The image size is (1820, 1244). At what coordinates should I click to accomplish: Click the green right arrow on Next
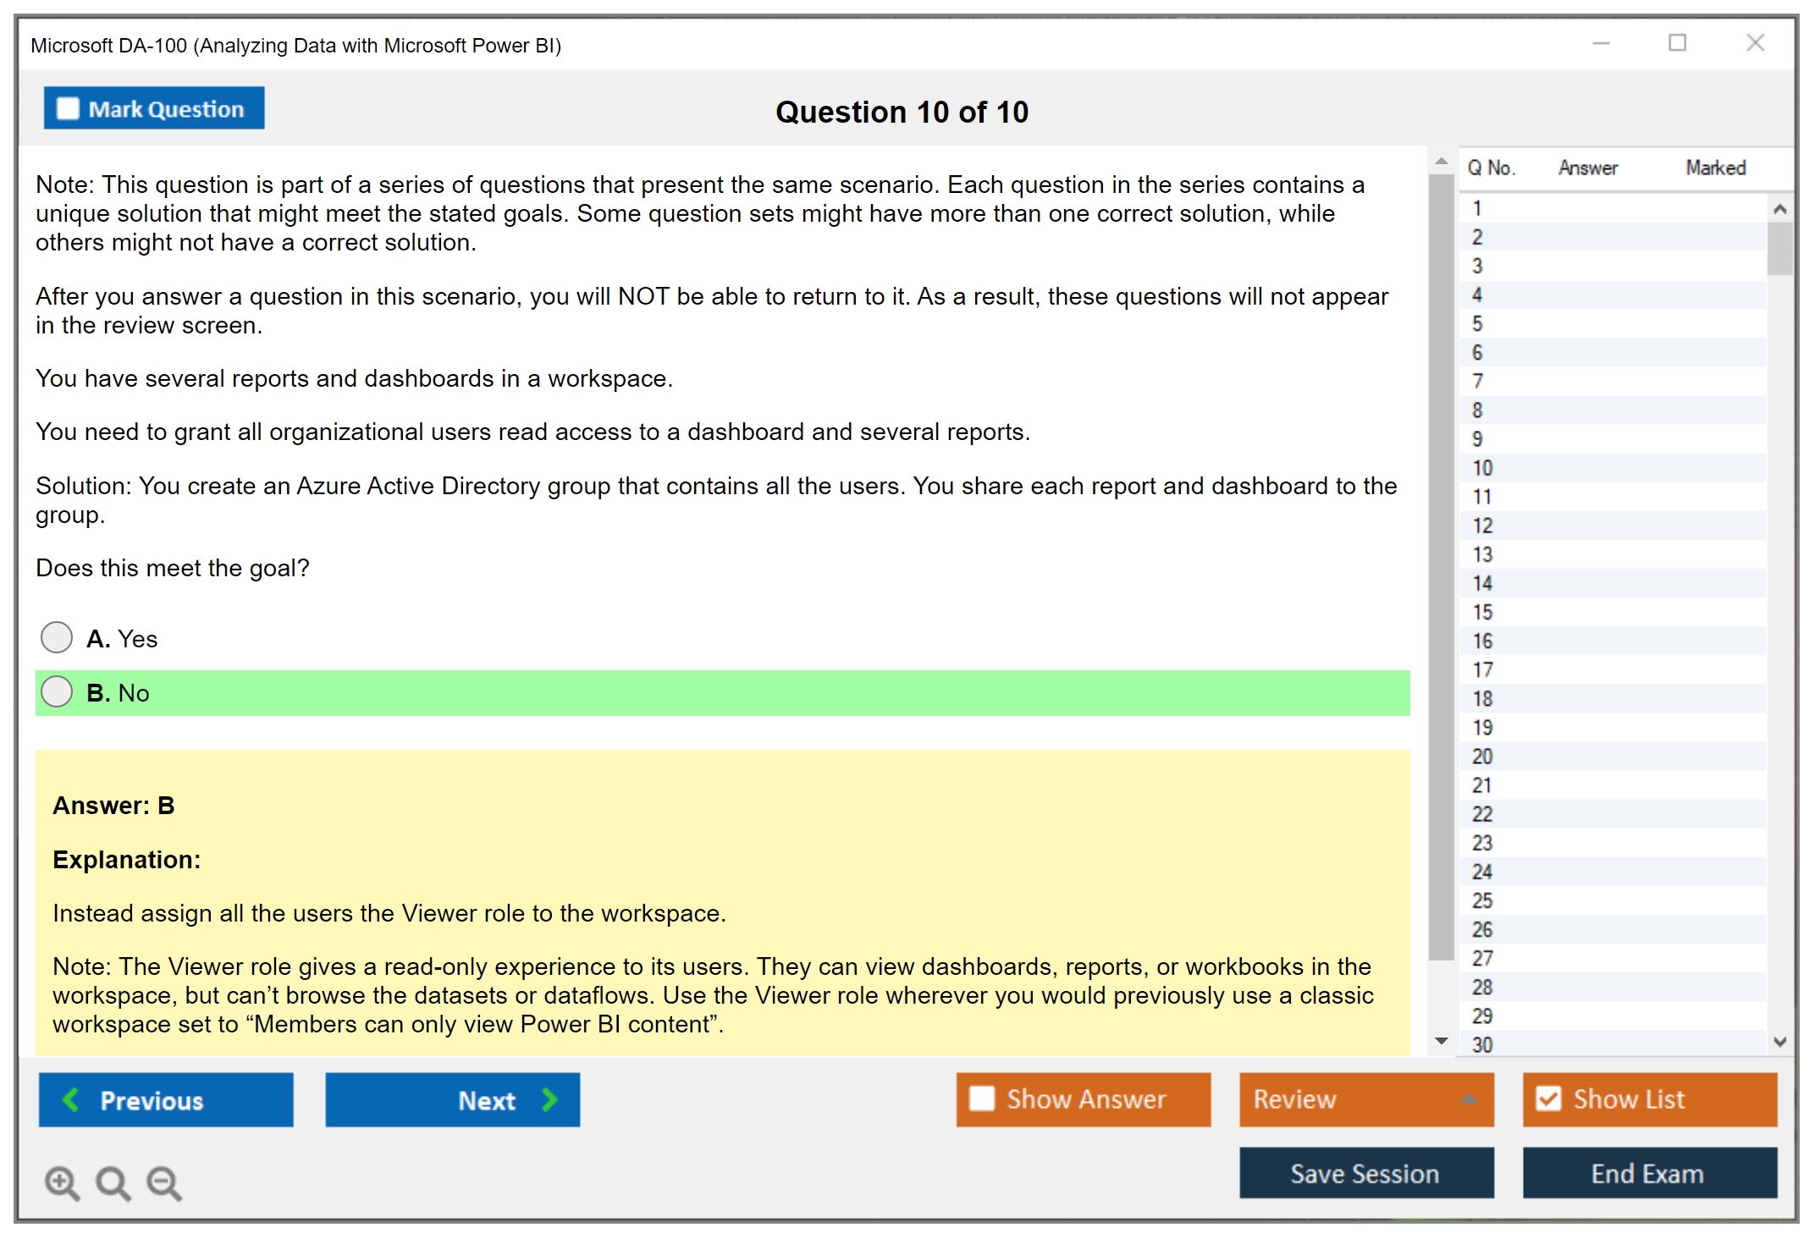coord(549,1099)
